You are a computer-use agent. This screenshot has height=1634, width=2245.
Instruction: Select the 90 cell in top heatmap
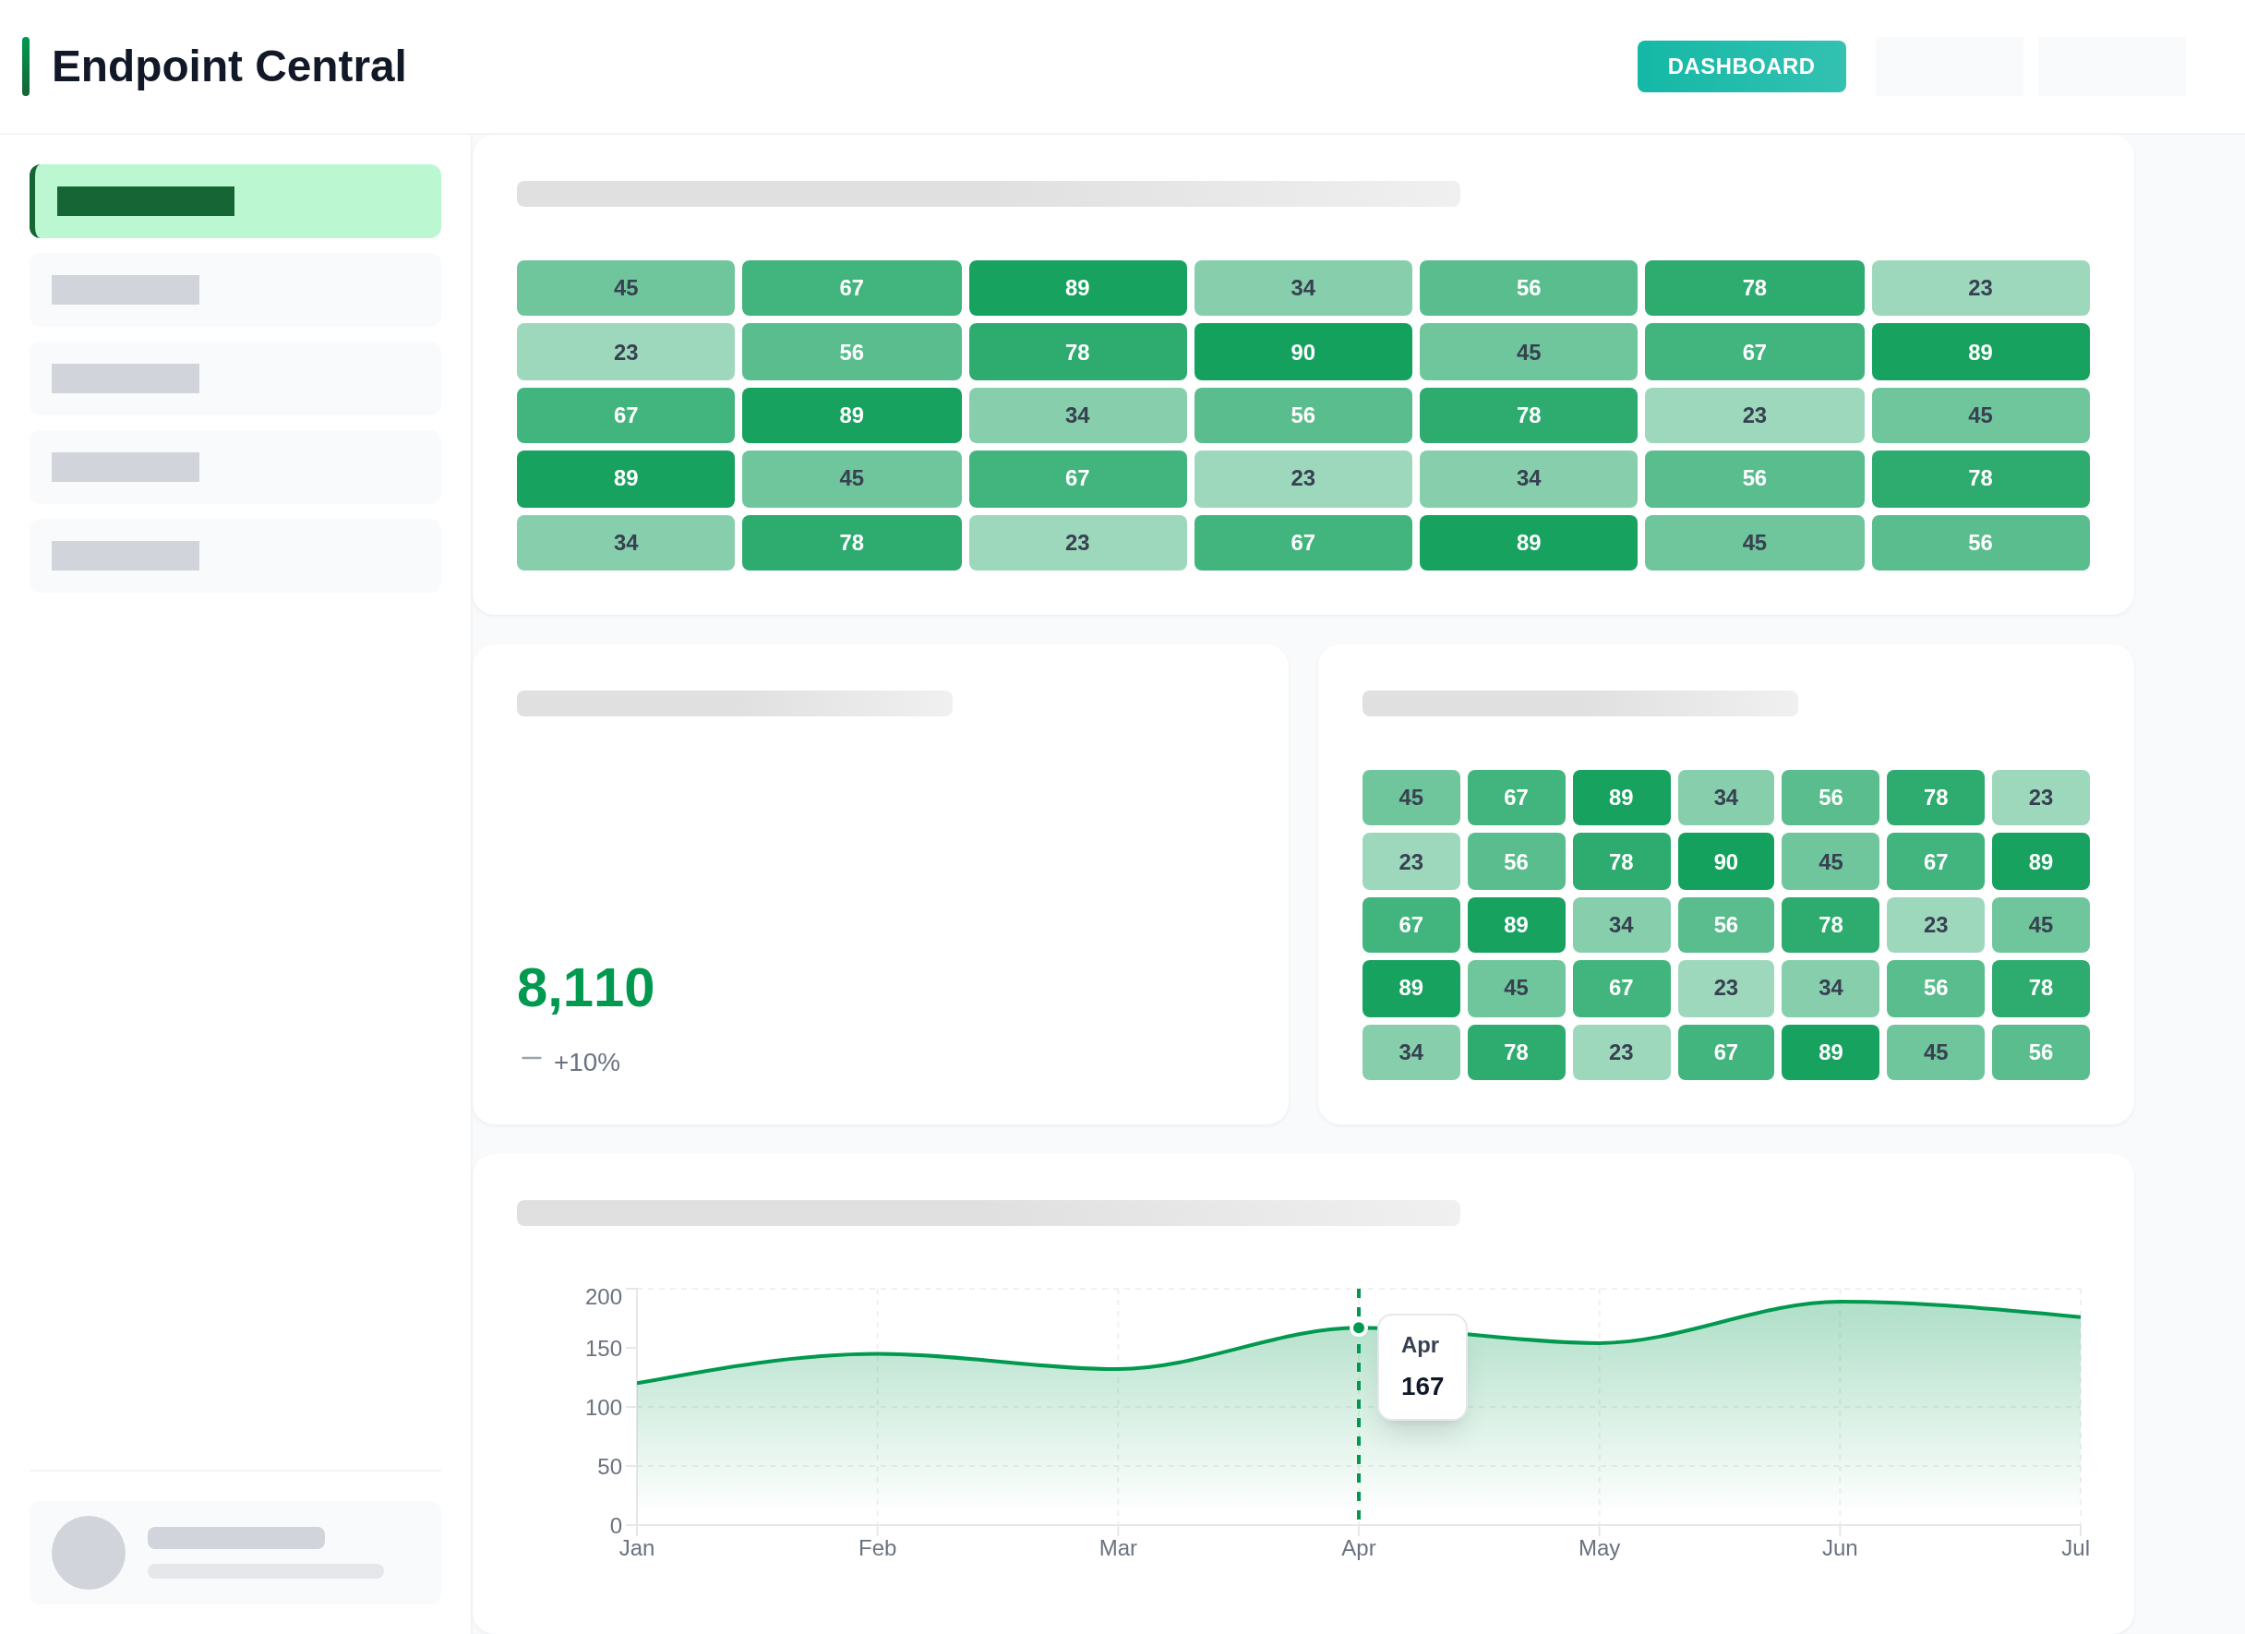coord(1303,353)
